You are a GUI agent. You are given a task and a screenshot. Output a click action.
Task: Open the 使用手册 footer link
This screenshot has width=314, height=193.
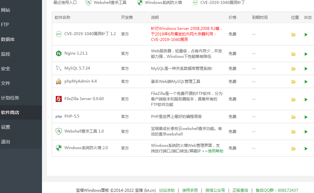click(x=190, y=190)
